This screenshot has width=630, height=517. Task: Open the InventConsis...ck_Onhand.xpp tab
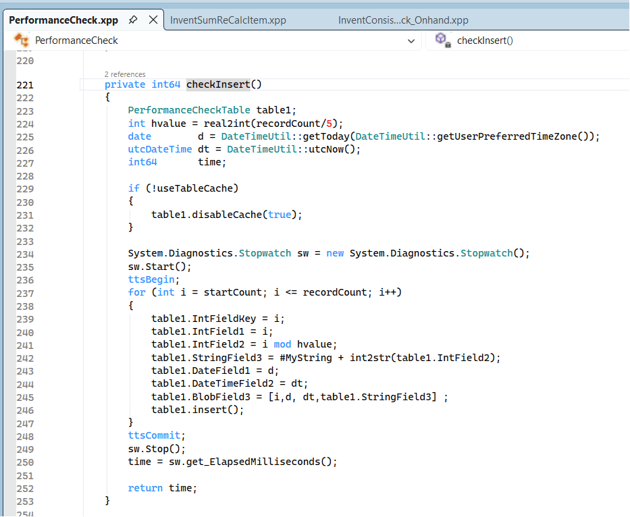pyautogui.click(x=402, y=20)
